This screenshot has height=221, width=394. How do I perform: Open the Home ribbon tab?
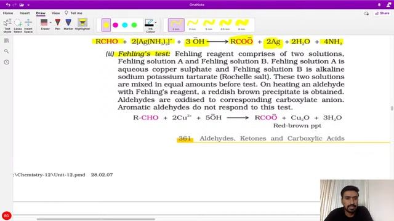[8, 13]
